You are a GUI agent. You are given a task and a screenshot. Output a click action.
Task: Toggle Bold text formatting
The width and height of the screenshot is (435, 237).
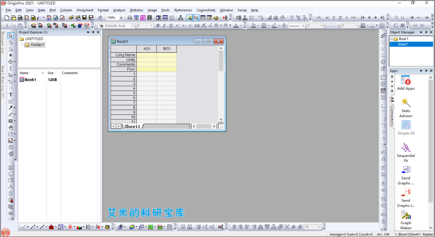tap(158, 25)
